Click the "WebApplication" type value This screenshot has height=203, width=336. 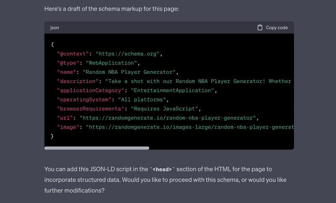[111, 63]
